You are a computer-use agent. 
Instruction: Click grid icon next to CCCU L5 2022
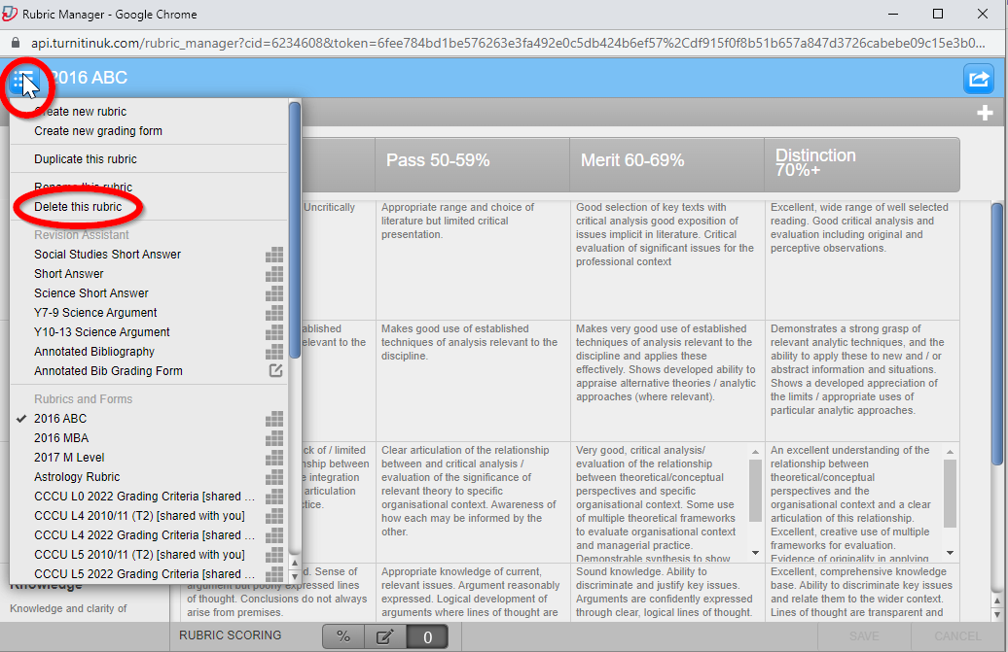274,574
